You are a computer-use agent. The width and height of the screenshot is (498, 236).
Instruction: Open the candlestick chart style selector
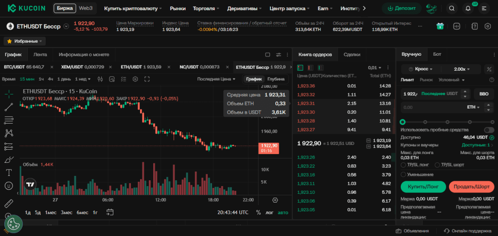(100, 79)
